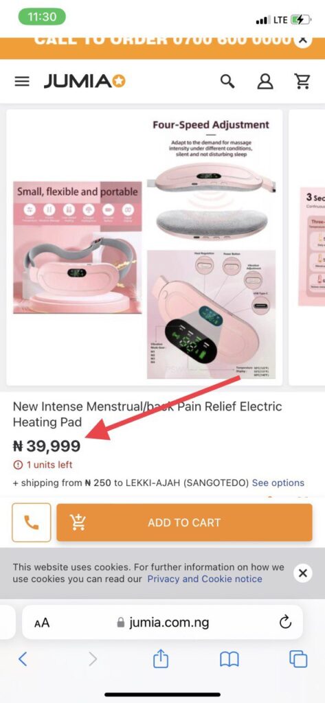Open the Safari tabs overview icon
Screen dimensions: 325x703
click(298, 659)
